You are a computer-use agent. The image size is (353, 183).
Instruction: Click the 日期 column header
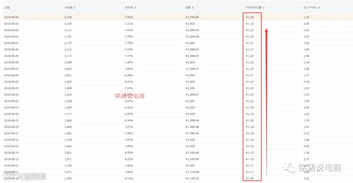[7, 8]
